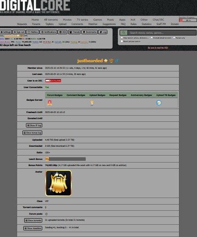
Task: Open the RSS button
Action: [x=62, y=32]
